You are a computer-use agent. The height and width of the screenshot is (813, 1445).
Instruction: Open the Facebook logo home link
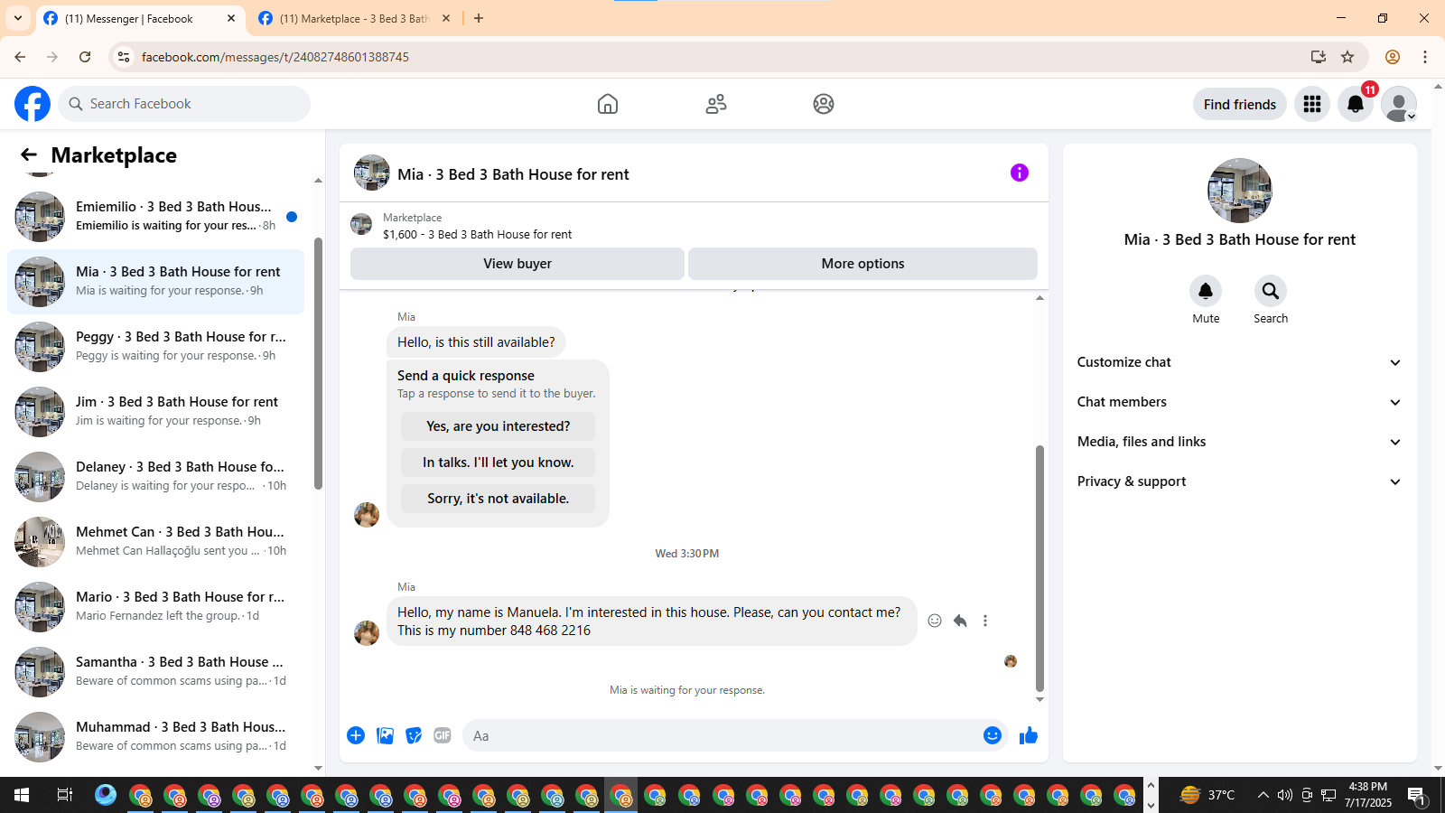tap(33, 104)
